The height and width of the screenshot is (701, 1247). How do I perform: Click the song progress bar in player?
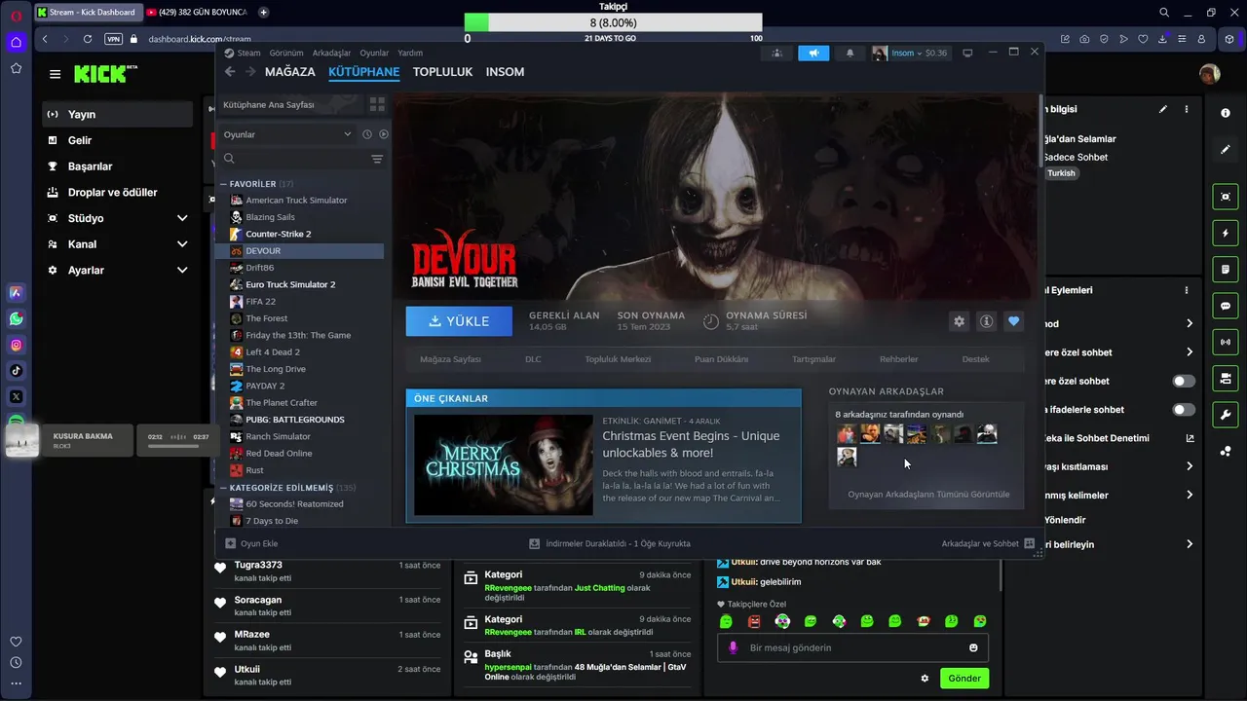coord(171,446)
